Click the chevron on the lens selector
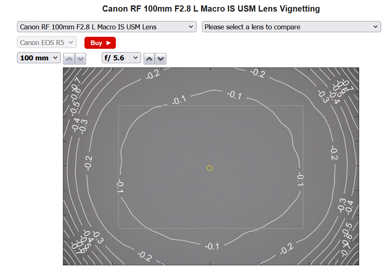384x272 pixels. click(x=191, y=27)
